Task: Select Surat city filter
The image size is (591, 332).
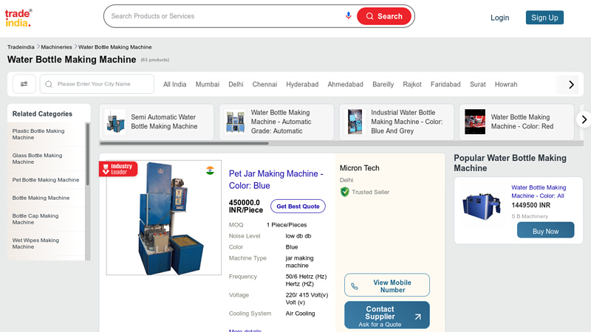Action: [477, 84]
